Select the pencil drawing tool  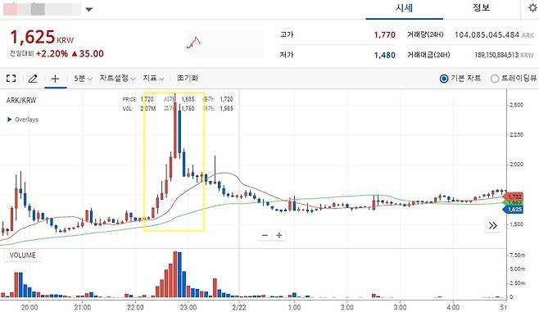[x=33, y=79]
